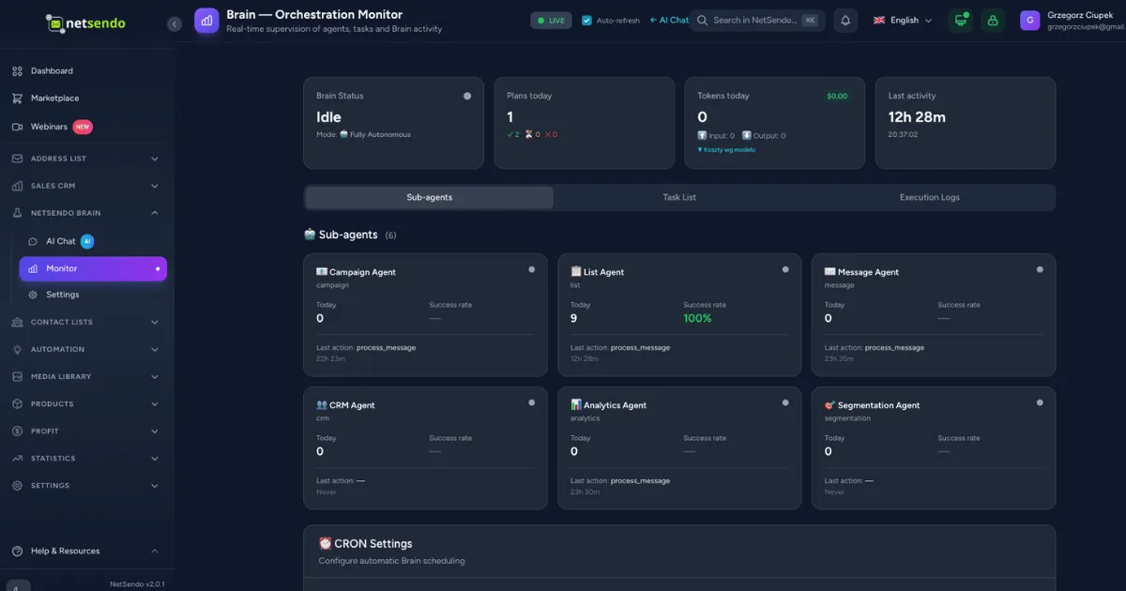
Task: Click the CRM Agent people icon
Action: click(322, 405)
